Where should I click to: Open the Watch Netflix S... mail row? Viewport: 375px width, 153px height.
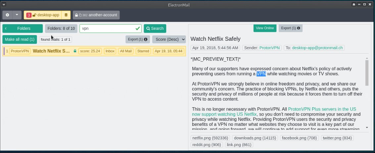click(94, 51)
